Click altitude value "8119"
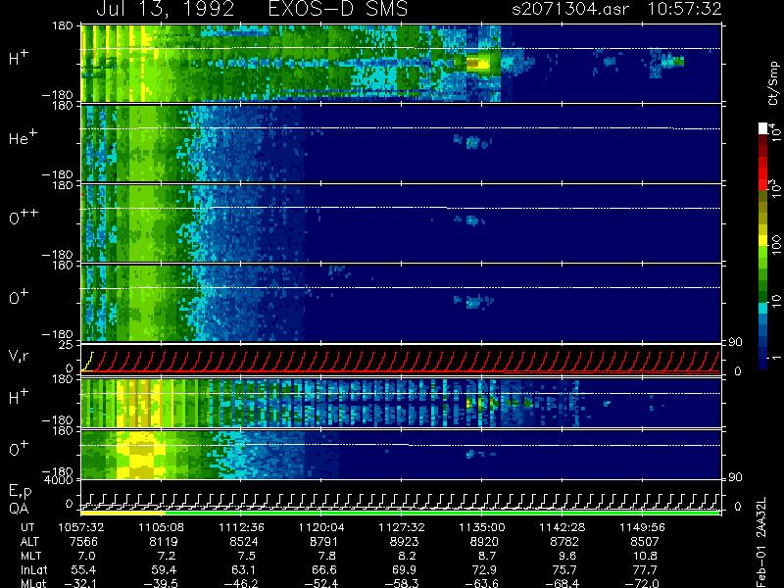The image size is (784, 588). [164, 542]
